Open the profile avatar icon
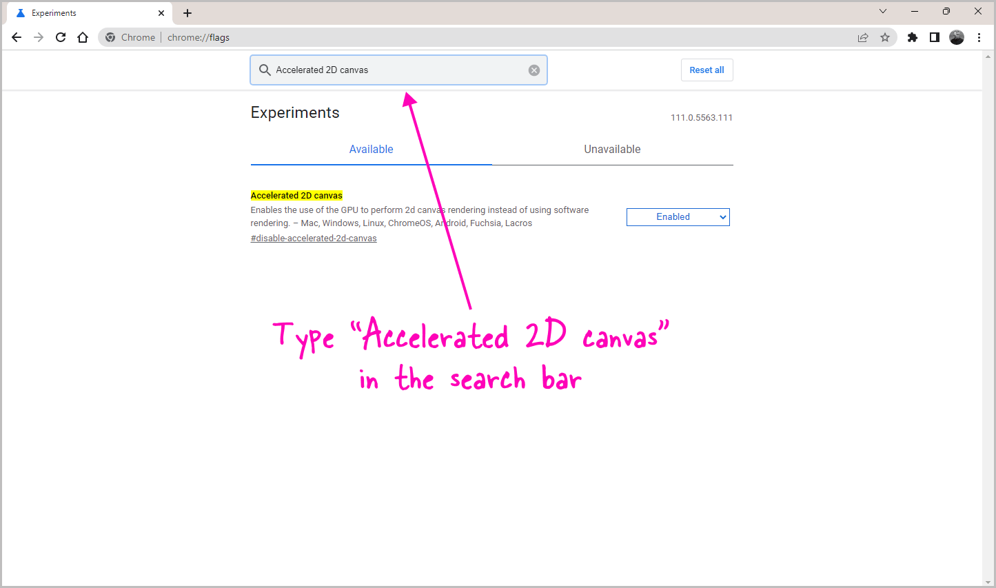This screenshot has width=996, height=588. (957, 37)
